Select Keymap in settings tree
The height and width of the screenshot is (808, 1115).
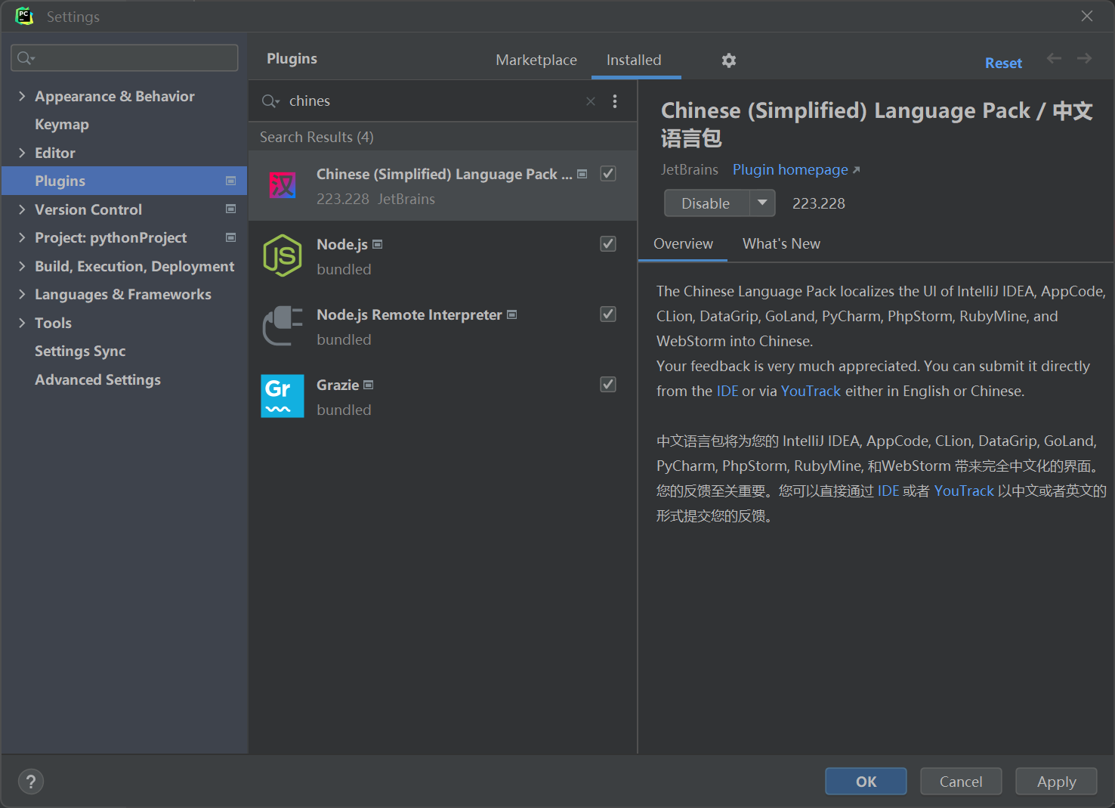pos(62,124)
